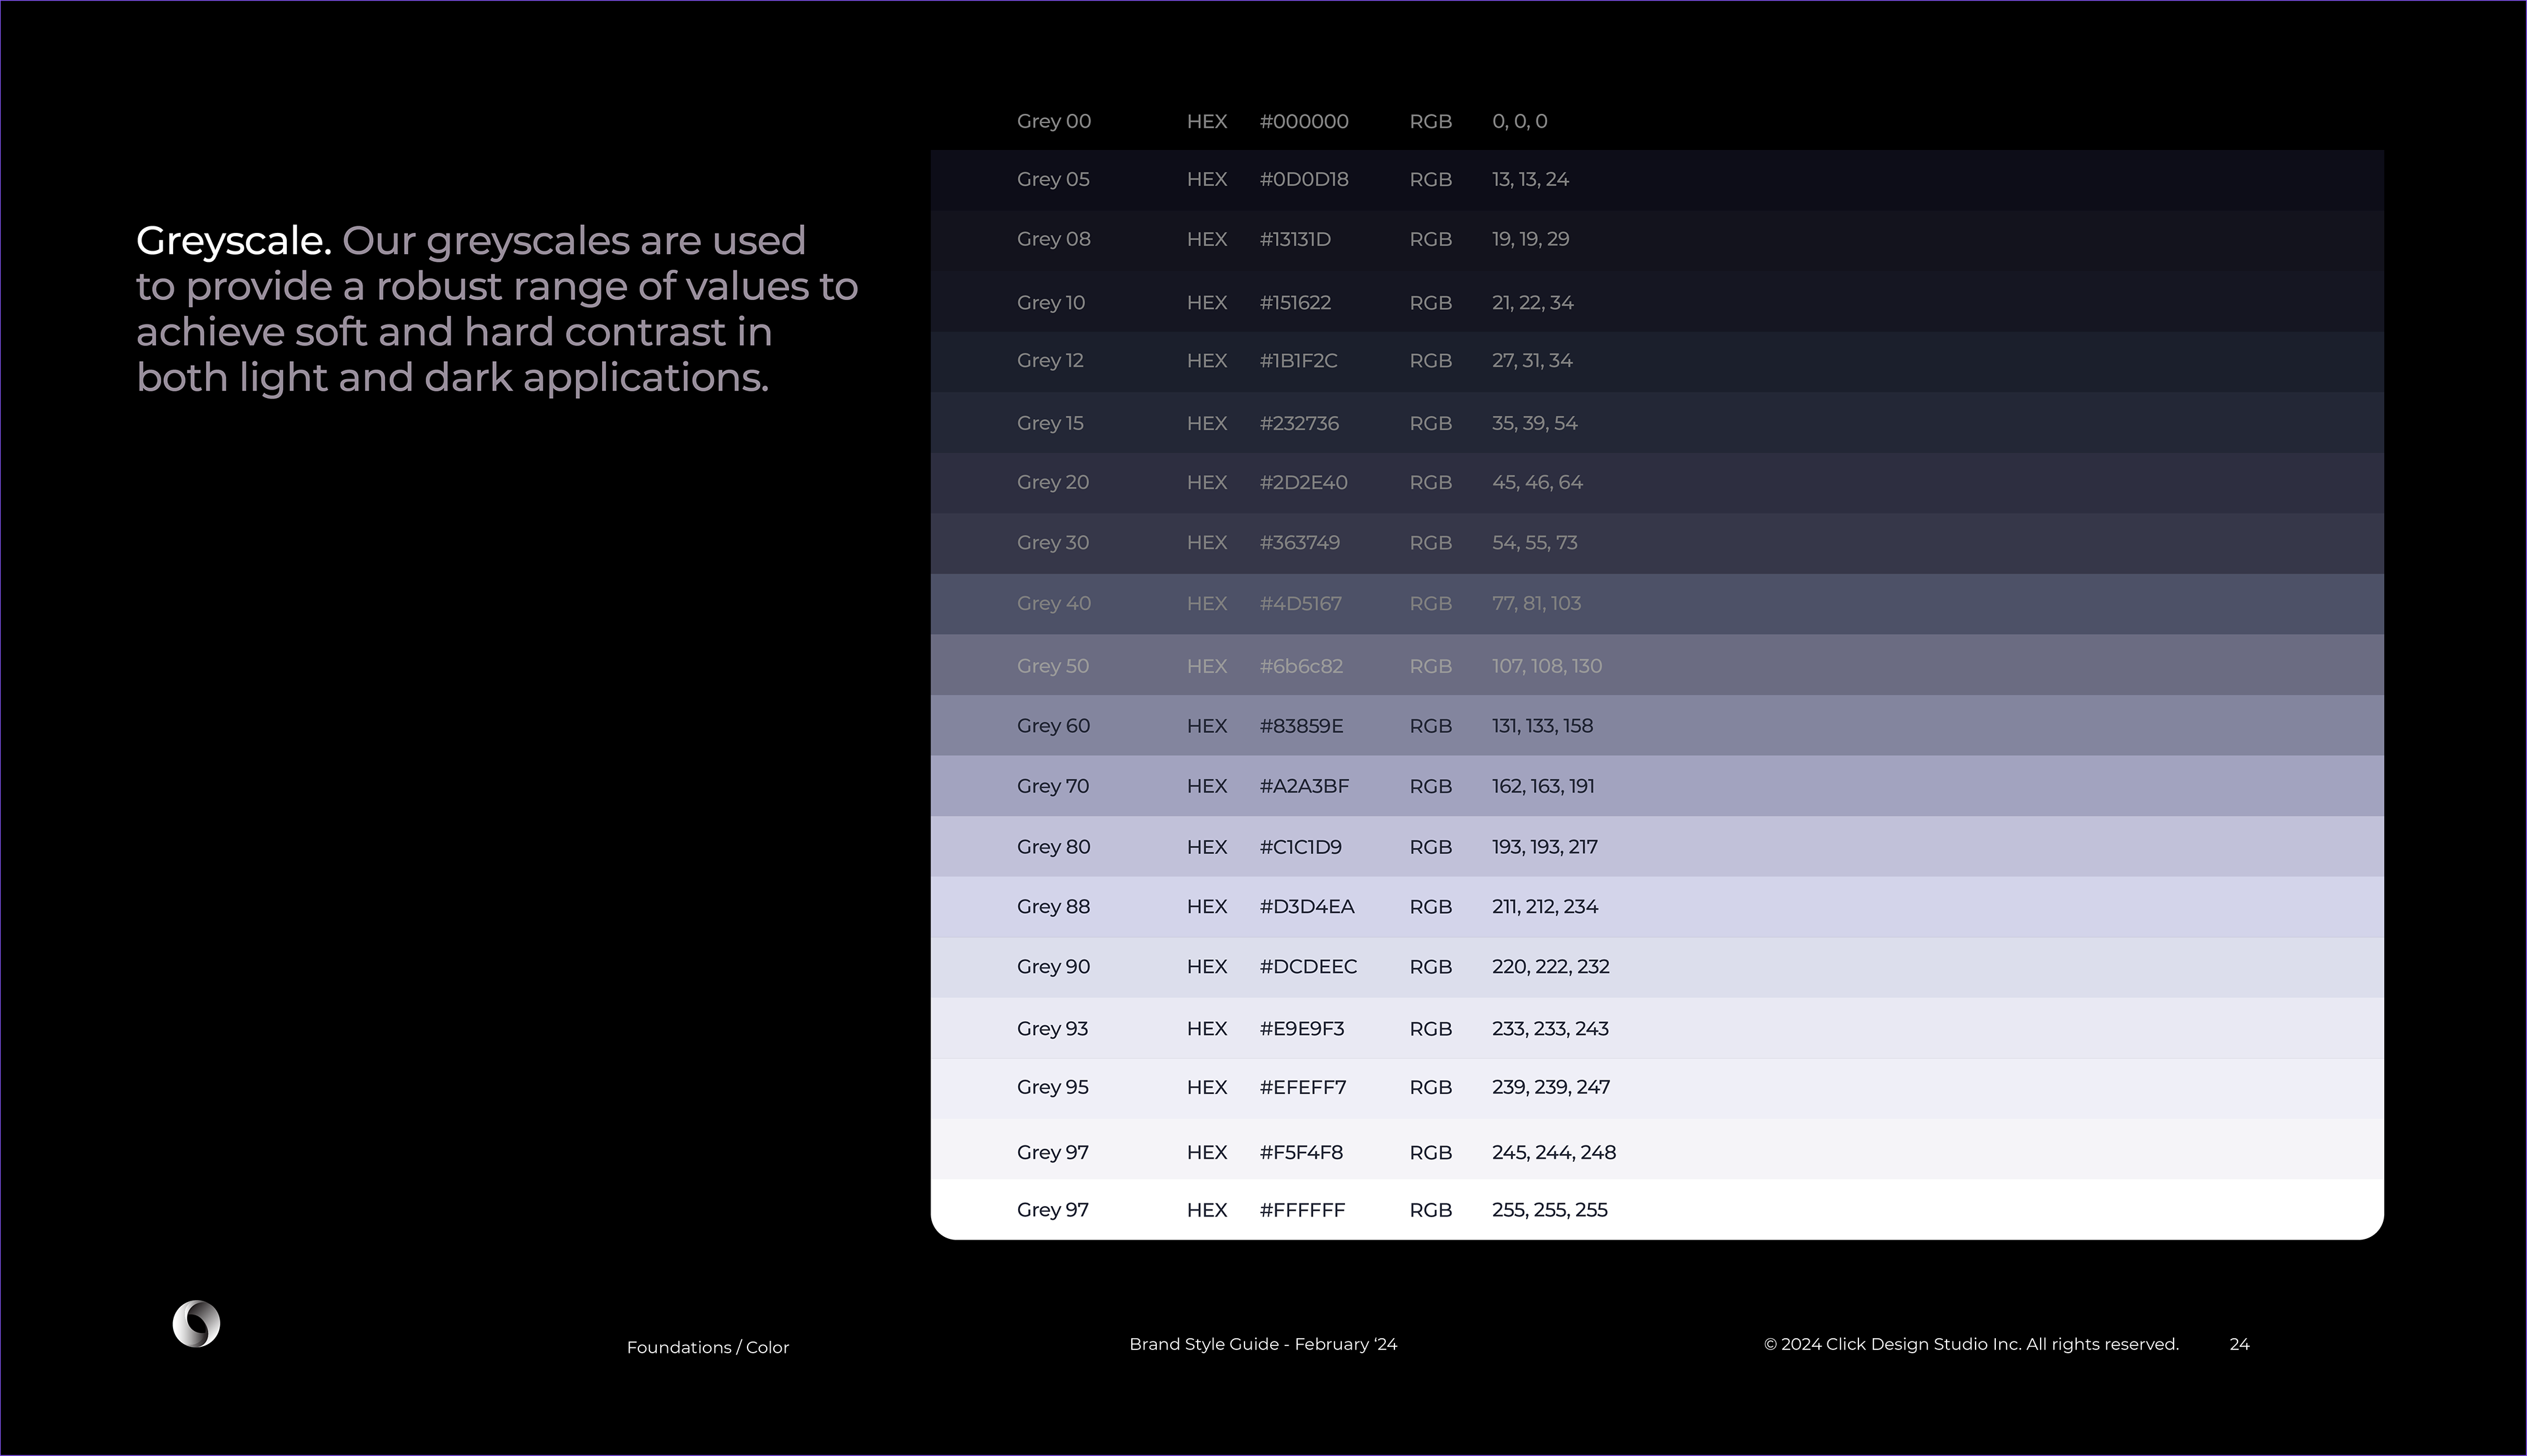Select the Grey 08 label
2527x1456 pixels.
pos(1054,239)
